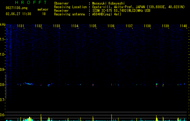Click time marker 1133
This screenshot has height=121, width=190.
point(56,26)
